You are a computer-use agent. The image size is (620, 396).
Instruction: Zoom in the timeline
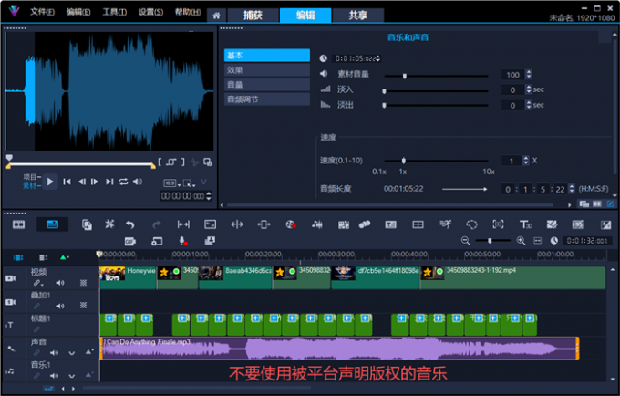(x=522, y=241)
